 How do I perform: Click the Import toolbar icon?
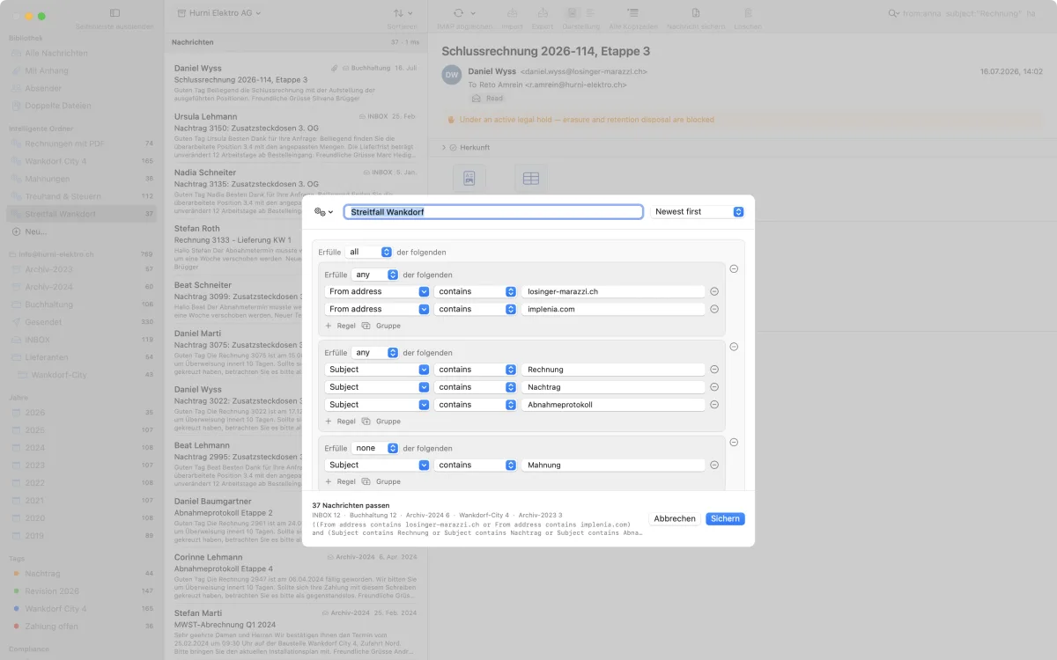pyautogui.click(x=512, y=13)
